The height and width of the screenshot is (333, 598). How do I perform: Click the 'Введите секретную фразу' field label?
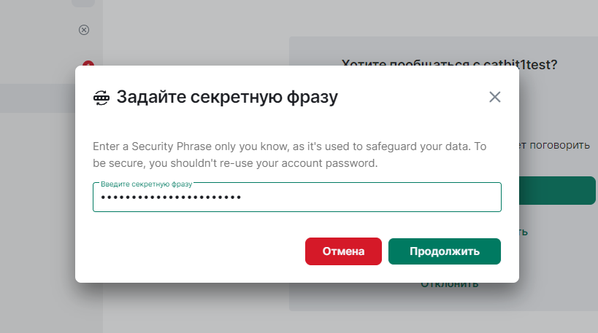[147, 184]
